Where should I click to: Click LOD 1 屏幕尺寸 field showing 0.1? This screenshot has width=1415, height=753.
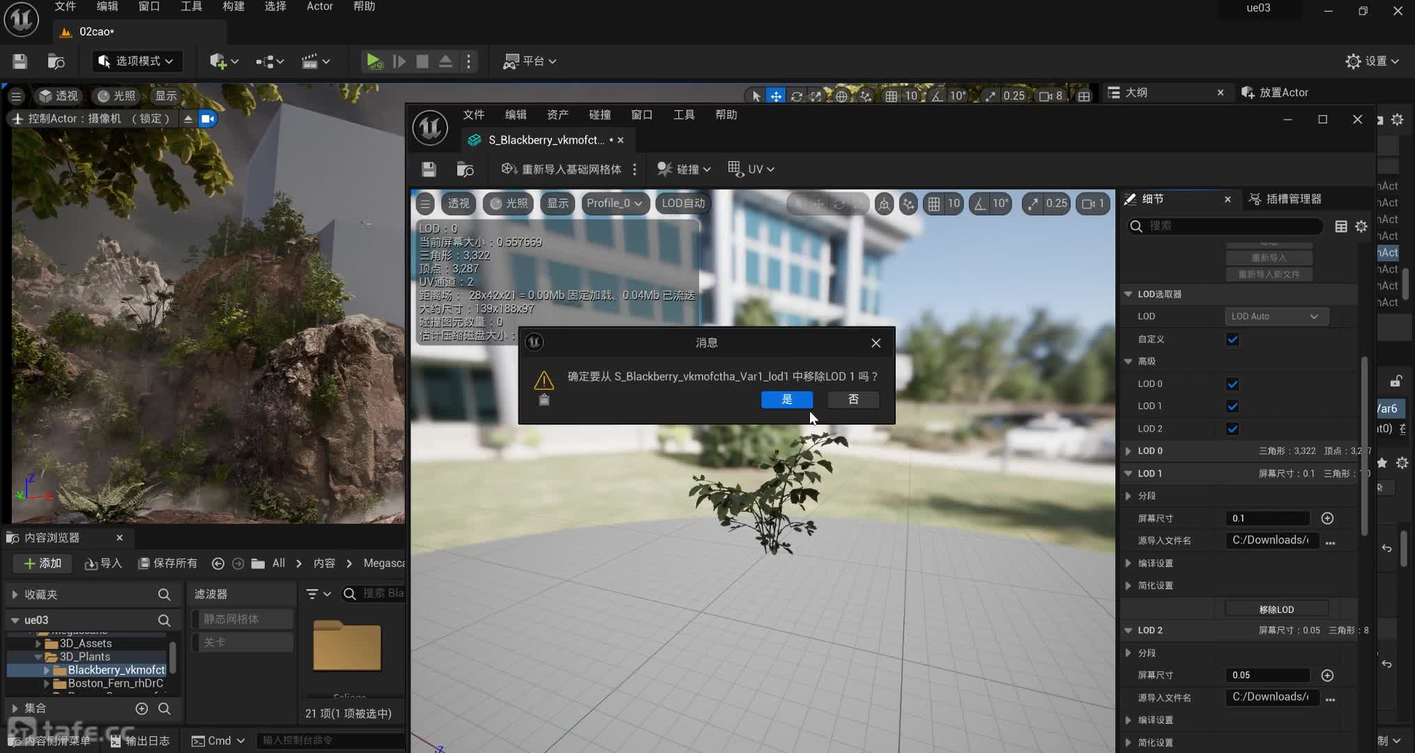(x=1268, y=518)
